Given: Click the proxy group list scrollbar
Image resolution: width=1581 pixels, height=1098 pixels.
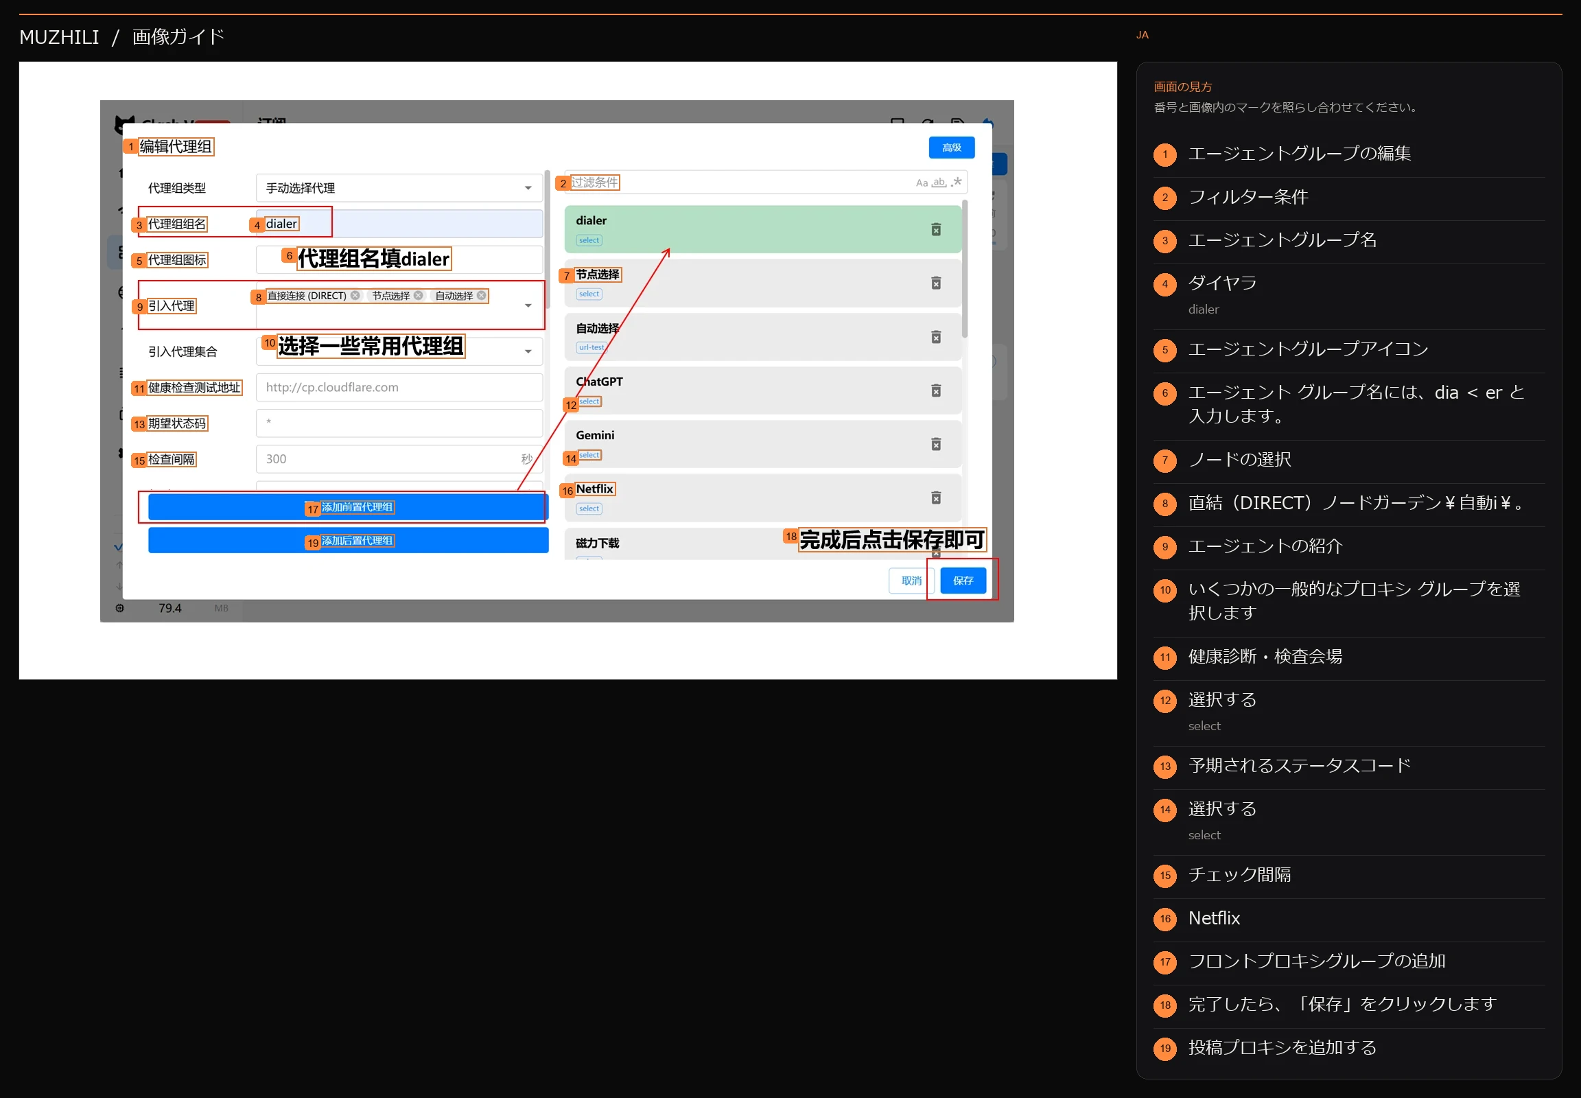Looking at the screenshot, I should click(965, 270).
